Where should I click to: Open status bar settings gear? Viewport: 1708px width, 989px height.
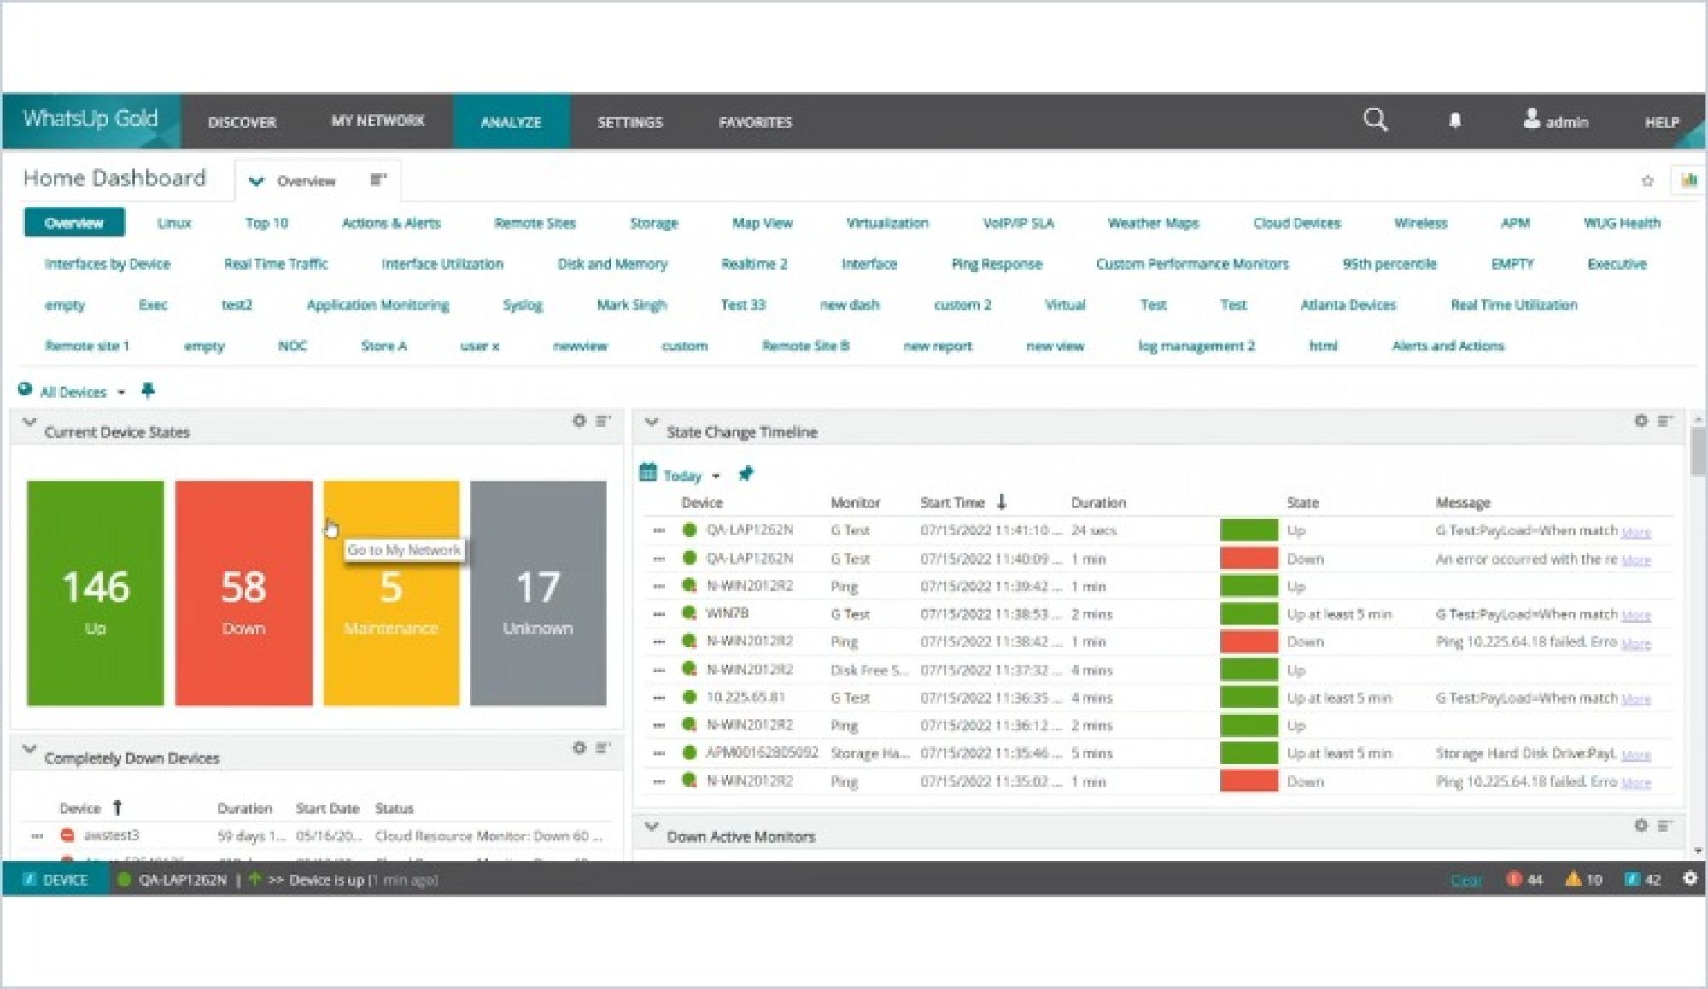tap(1689, 878)
